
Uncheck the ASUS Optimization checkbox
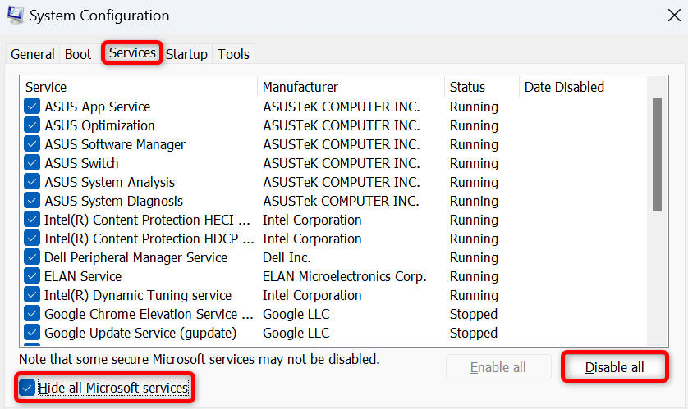coord(32,125)
